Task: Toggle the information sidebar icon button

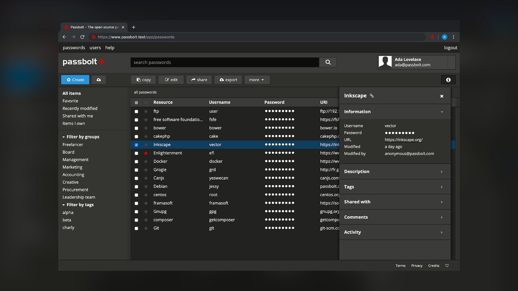Action: [x=448, y=80]
